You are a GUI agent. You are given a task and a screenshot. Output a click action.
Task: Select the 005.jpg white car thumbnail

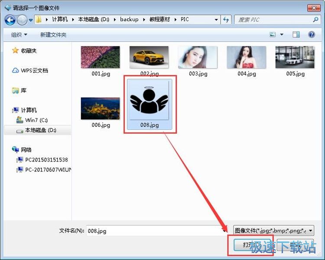[x=295, y=57]
